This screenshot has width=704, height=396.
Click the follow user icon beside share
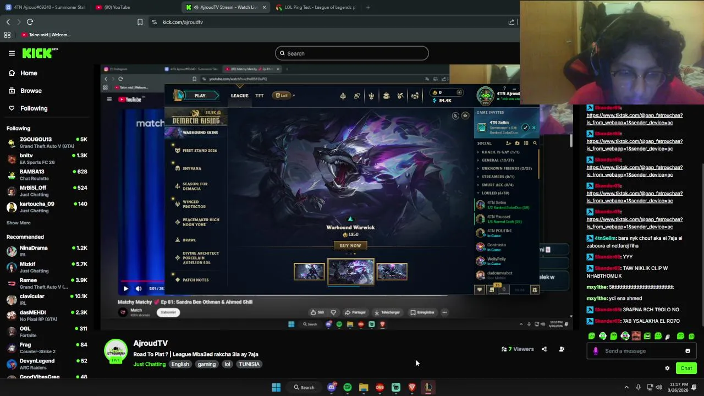562,349
